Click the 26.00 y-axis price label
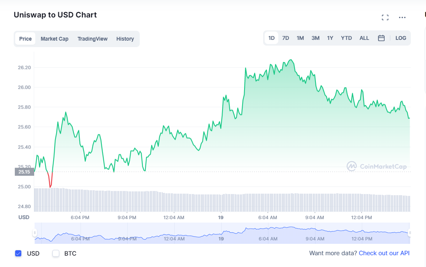The height and width of the screenshot is (267, 426). coord(24,87)
